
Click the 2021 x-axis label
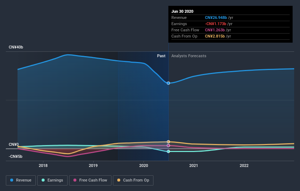tap(194, 165)
